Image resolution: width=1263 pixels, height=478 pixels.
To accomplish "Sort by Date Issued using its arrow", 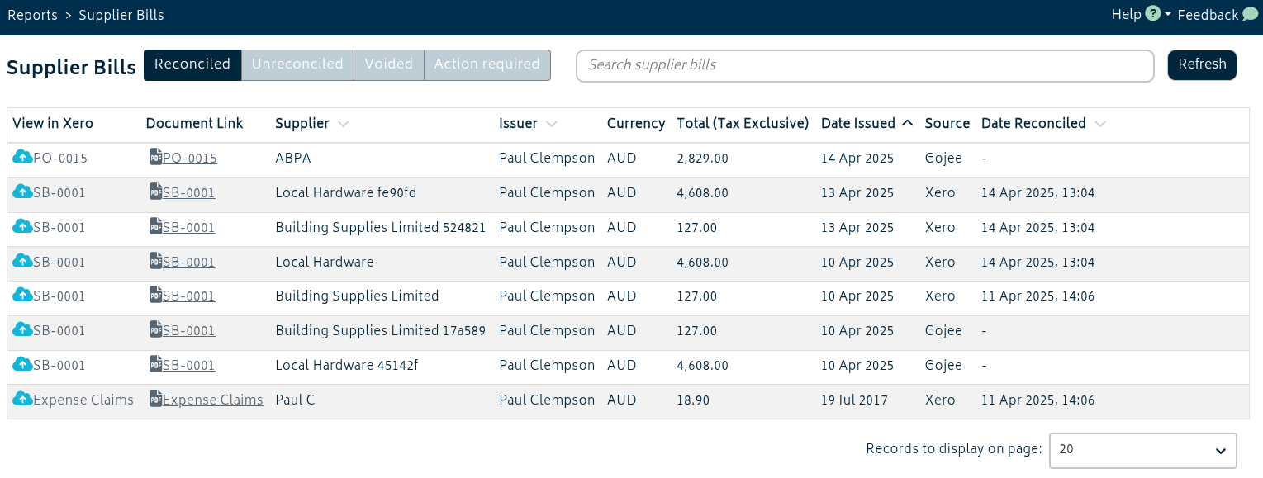I will 907,124.
